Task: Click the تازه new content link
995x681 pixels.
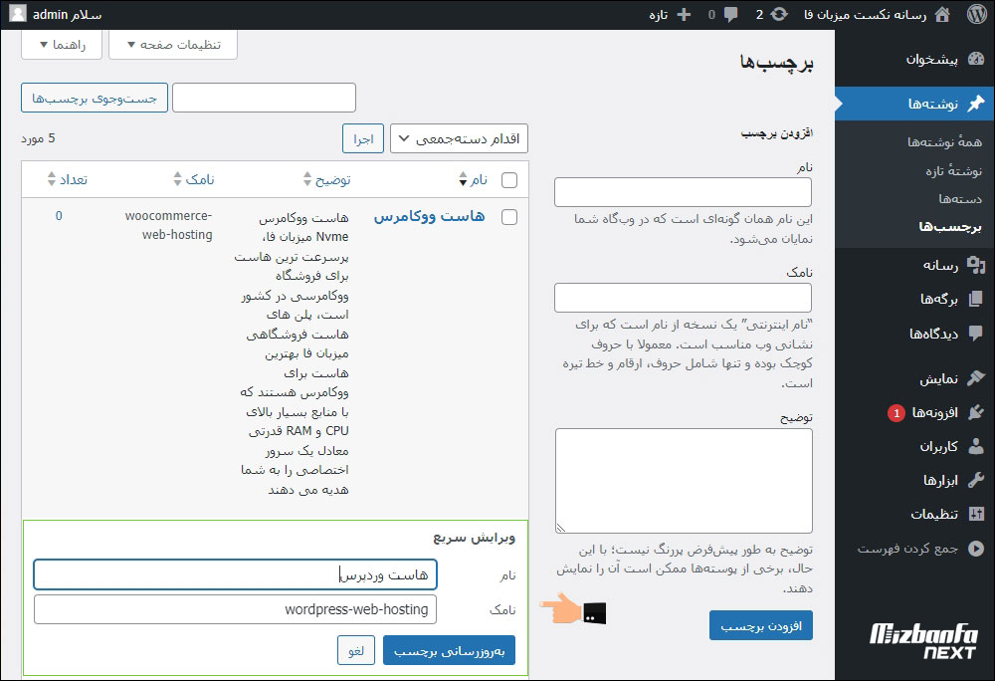Action: pyautogui.click(x=658, y=14)
